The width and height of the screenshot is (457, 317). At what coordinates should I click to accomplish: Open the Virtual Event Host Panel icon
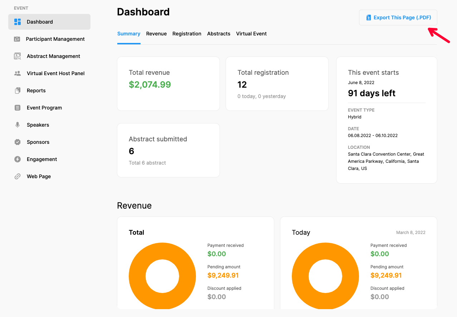(17, 73)
